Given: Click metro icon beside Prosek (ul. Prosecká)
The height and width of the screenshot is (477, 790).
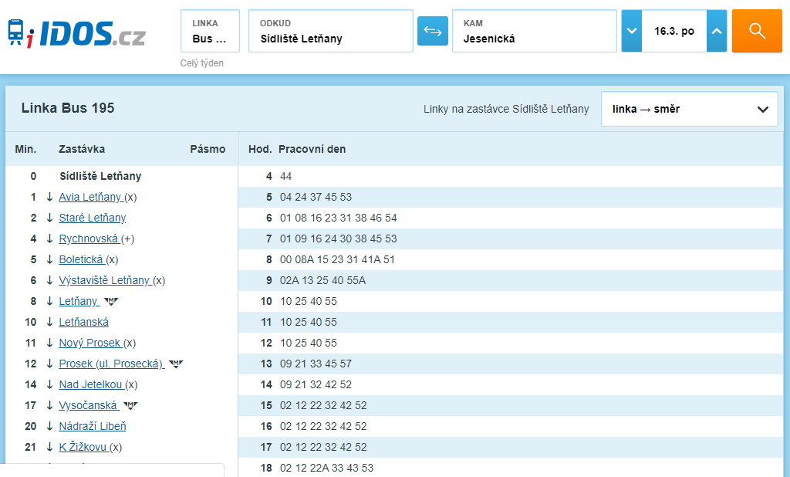Looking at the screenshot, I should [x=176, y=364].
